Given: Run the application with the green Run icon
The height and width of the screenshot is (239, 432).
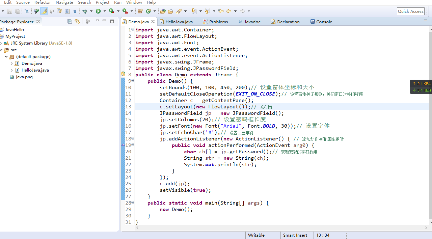Looking at the screenshot, I should pos(99,11).
